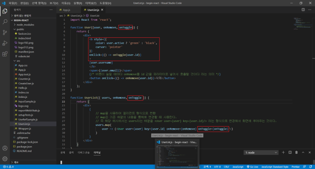Open README.md in file tree
The image size is (315, 169).
coord(24,151)
